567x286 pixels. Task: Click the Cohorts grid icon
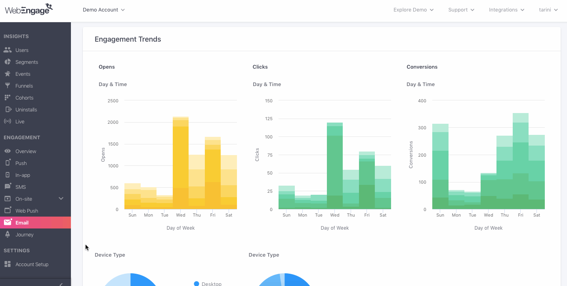coord(8,98)
